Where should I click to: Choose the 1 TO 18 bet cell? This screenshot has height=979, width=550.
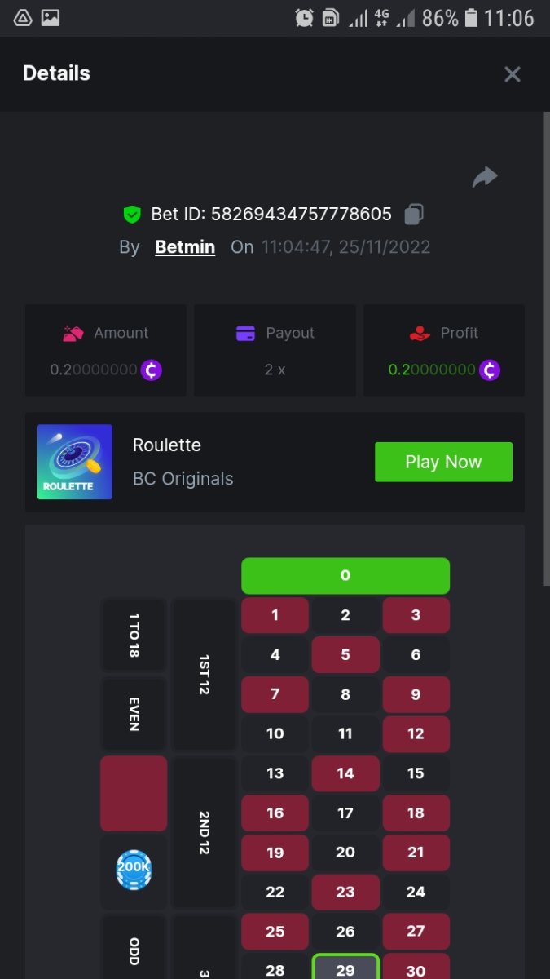click(x=134, y=635)
